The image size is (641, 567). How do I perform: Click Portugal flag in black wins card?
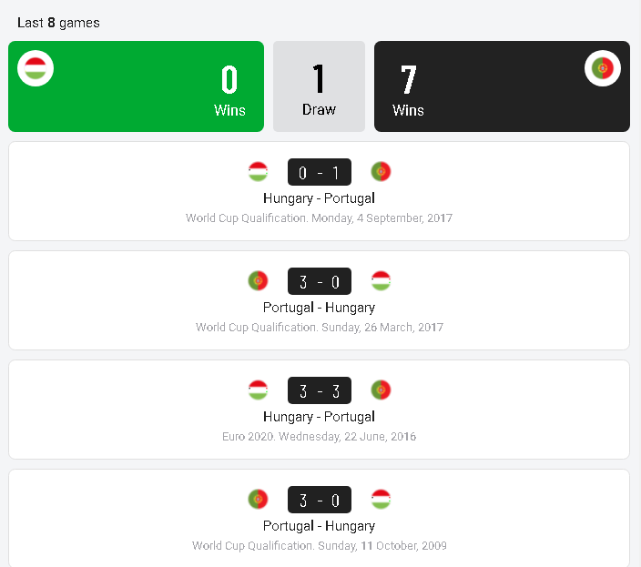coord(603,68)
